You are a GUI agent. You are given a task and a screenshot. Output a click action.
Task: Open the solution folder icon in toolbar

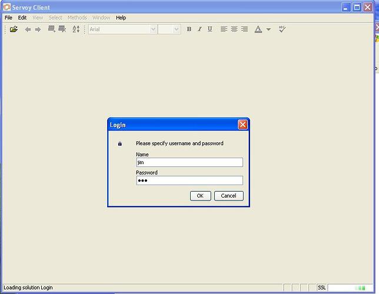click(14, 29)
